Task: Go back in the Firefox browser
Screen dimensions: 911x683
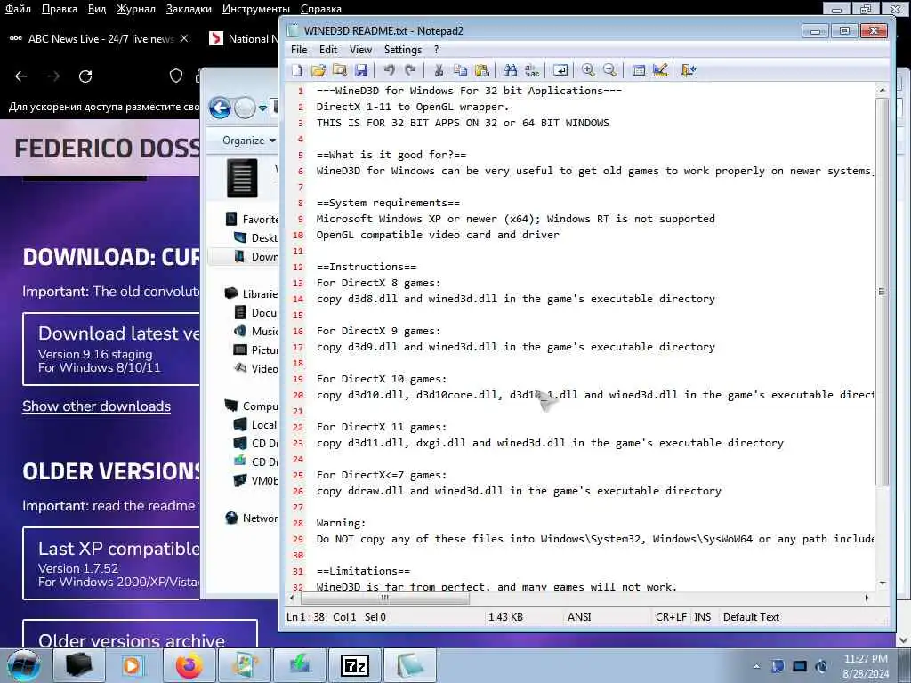Action: [21, 76]
